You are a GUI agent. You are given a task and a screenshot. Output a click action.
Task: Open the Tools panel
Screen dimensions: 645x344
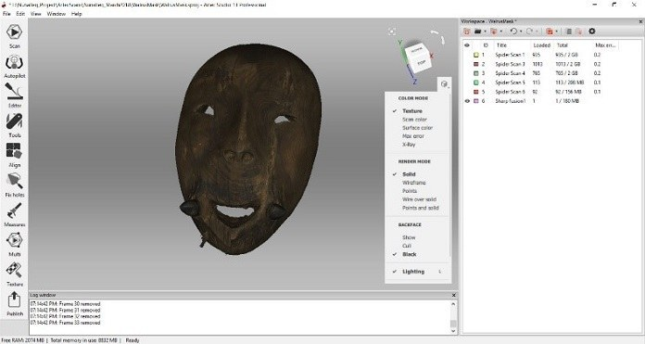(14, 125)
